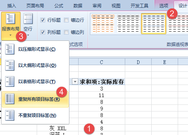Open the 审阅 ribbon tab
Screen dimensions: 188x135
coord(97,6)
